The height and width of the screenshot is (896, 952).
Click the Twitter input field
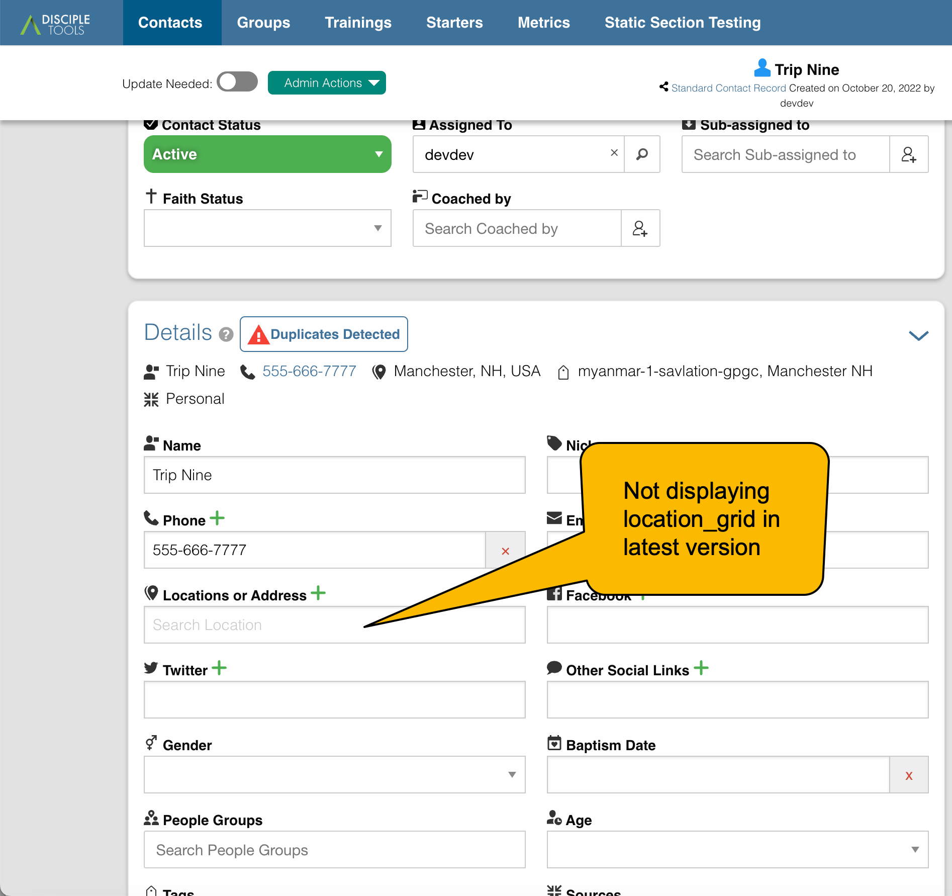coord(335,699)
